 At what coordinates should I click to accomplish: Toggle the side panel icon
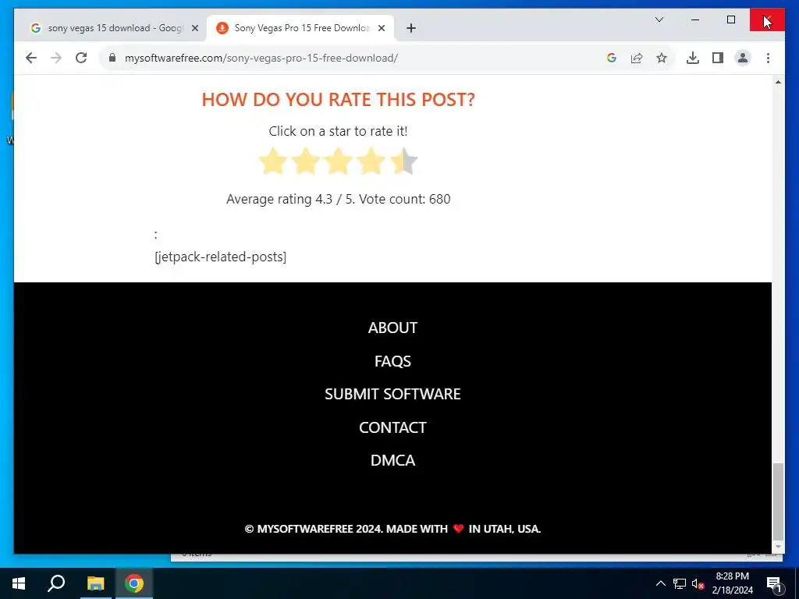click(718, 58)
